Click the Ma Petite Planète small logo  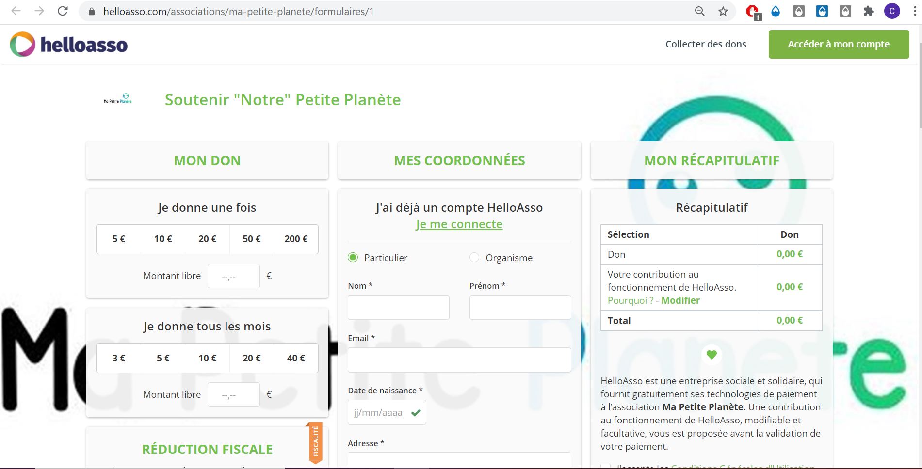pyautogui.click(x=118, y=99)
